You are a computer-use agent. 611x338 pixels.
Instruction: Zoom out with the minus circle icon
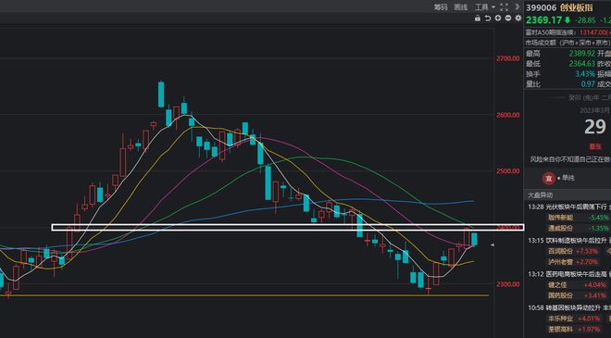click(508, 18)
